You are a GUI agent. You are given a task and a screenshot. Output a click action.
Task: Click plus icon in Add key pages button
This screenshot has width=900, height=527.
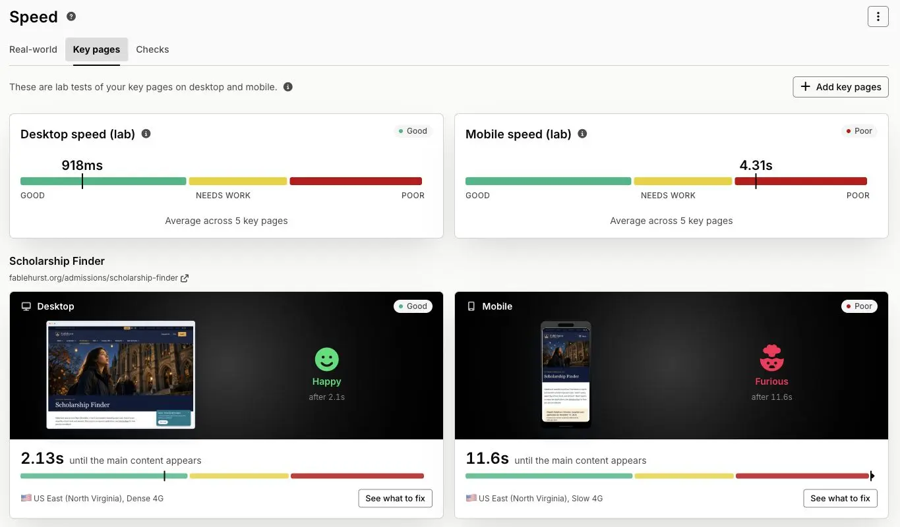pyautogui.click(x=805, y=86)
